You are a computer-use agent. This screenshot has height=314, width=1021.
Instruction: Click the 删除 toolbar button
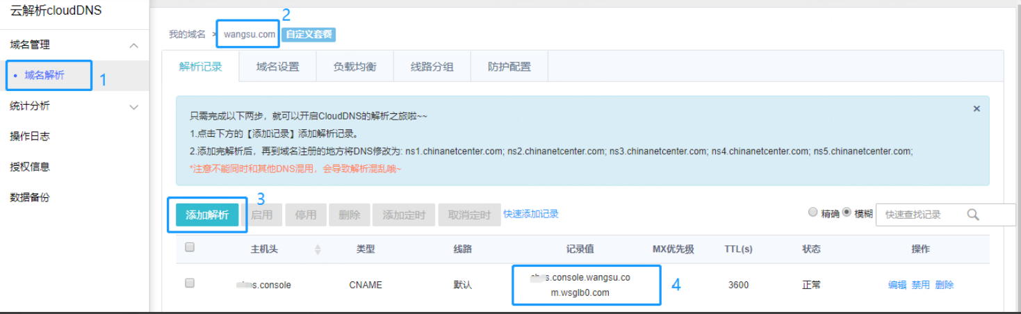click(350, 215)
